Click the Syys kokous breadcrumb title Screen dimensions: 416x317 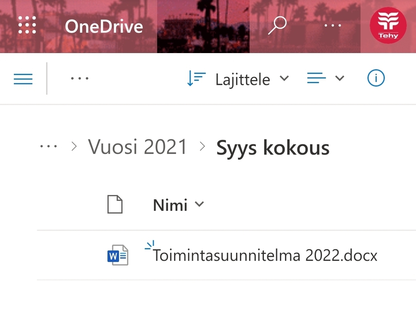tap(273, 148)
